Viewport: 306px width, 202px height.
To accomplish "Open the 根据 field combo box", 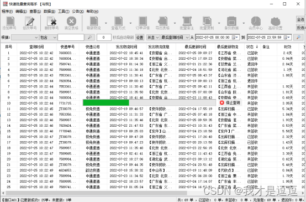I will [25, 37].
